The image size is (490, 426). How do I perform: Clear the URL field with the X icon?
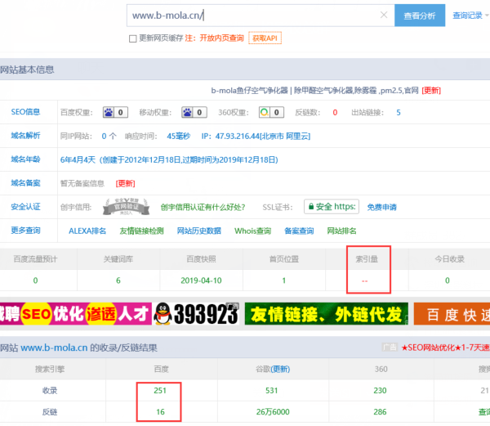(x=384, y=15)
